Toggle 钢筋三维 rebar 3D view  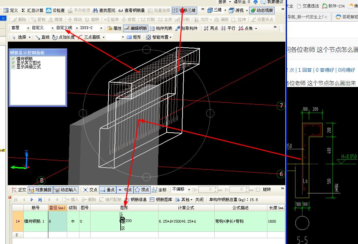pyautogui.click(x=184, y=10)
